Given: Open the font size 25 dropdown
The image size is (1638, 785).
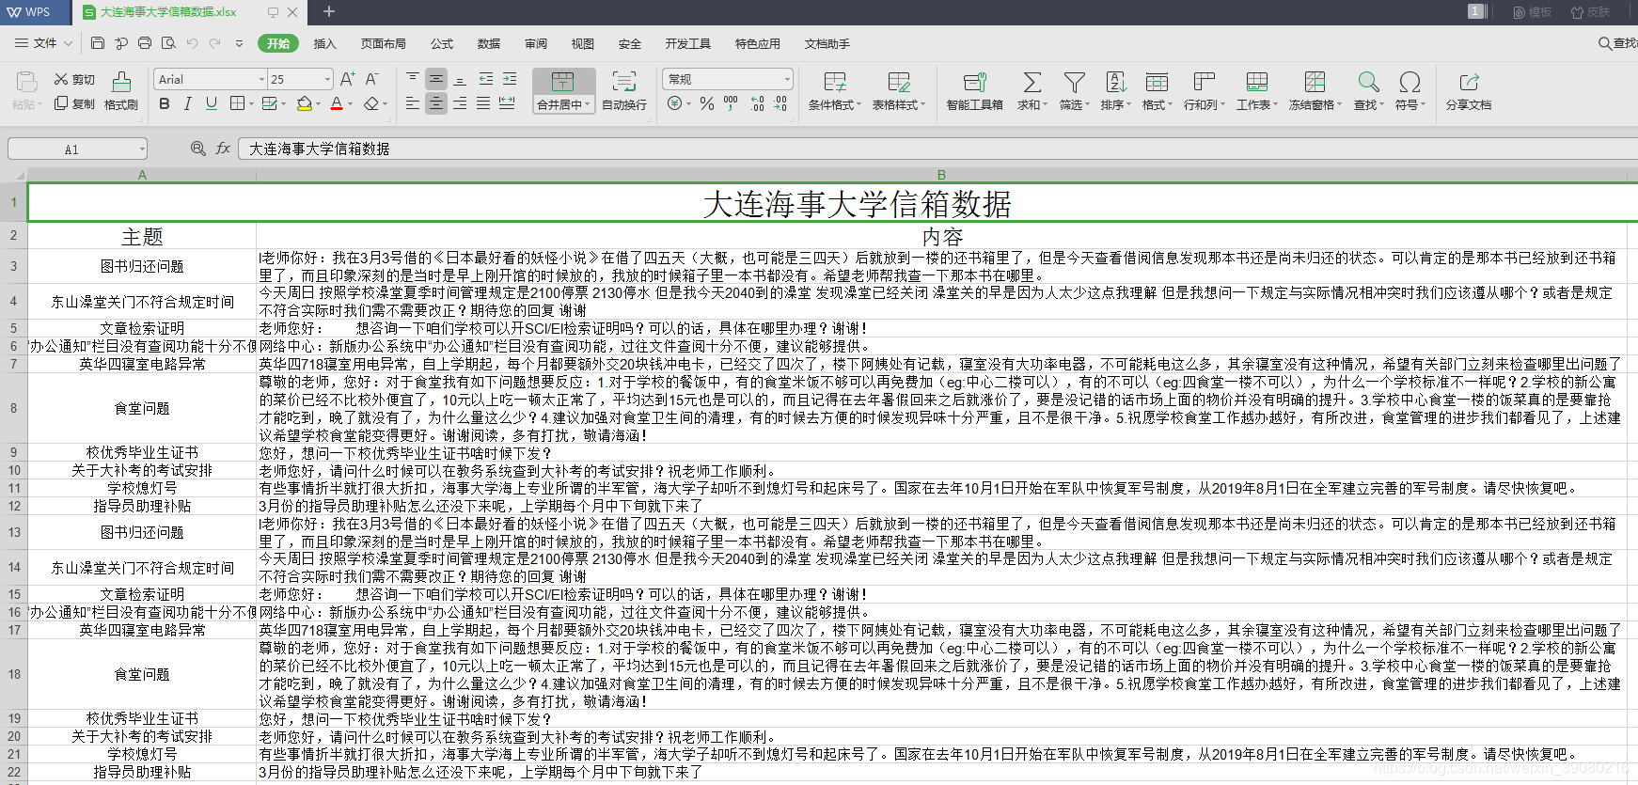Looking at the screenshot, I should coord(327,80).
